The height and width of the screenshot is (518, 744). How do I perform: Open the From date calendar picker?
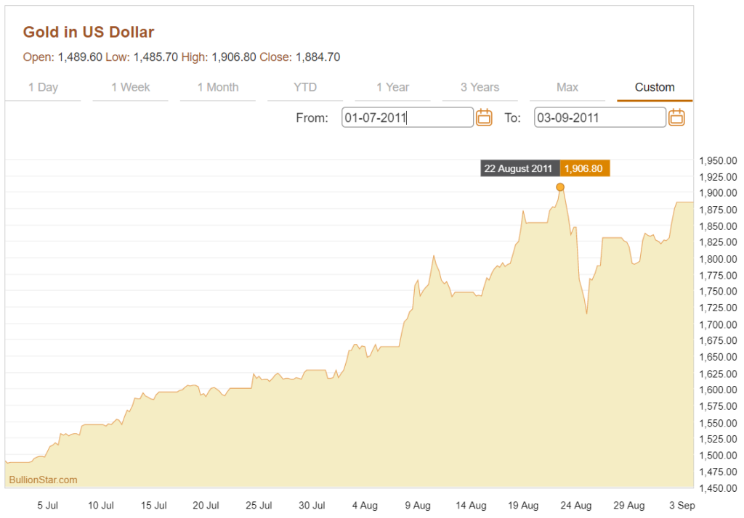click(483, 117)
